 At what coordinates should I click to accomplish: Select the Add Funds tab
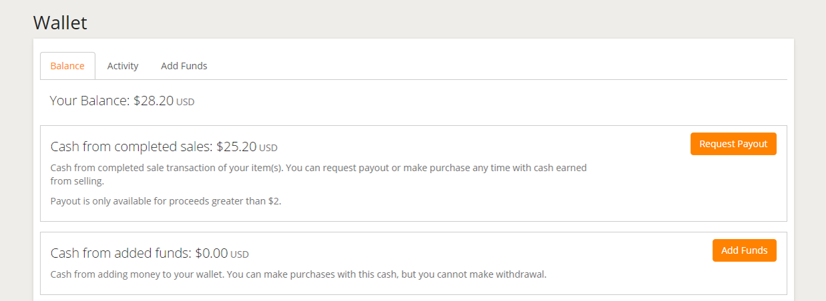[184, 66]
